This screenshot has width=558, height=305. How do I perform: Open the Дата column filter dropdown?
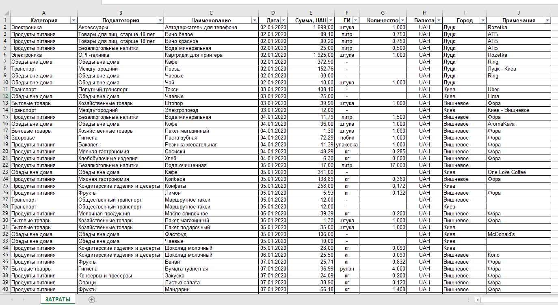tap(283, 20)
